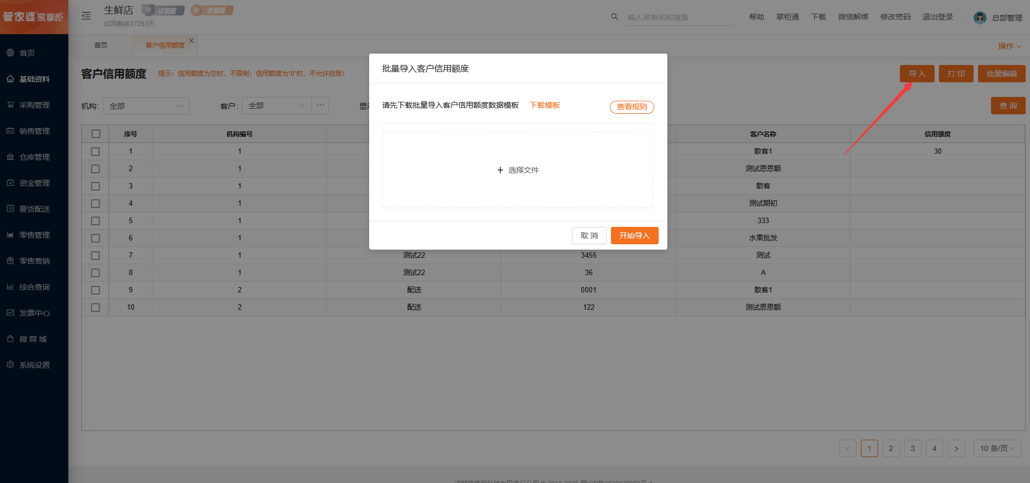Click the 导入 button
1030x483 pixels.
[x=917, y=74]
